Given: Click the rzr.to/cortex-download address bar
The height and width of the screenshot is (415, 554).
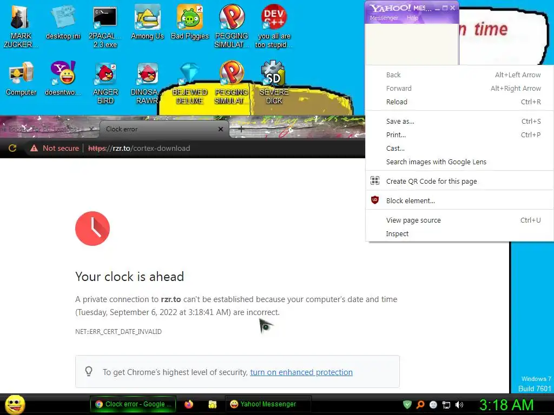Looking at the screenshot, I should point(139,148).
